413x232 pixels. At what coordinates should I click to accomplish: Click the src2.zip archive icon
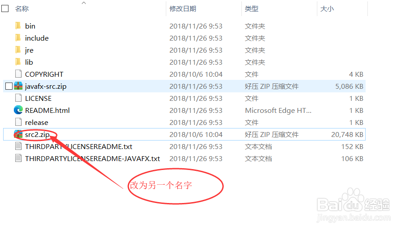[x=18, y=134]
